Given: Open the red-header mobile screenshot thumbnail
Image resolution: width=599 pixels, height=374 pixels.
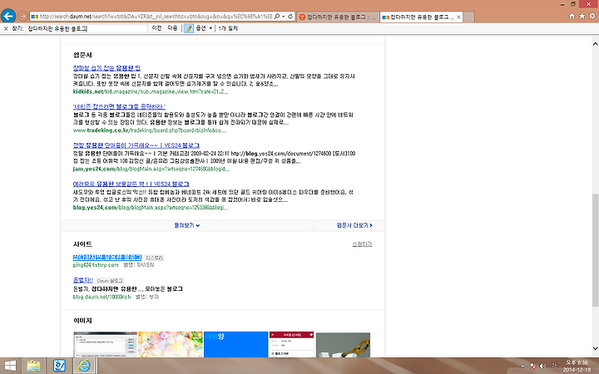Looking at the screenshot, I should (291, 345).
